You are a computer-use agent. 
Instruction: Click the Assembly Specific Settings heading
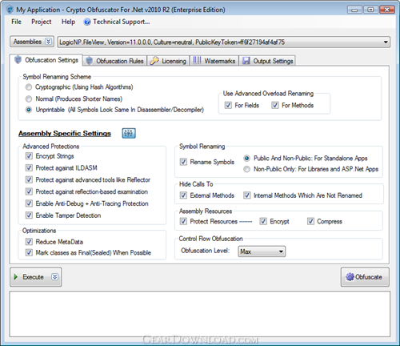65,133
